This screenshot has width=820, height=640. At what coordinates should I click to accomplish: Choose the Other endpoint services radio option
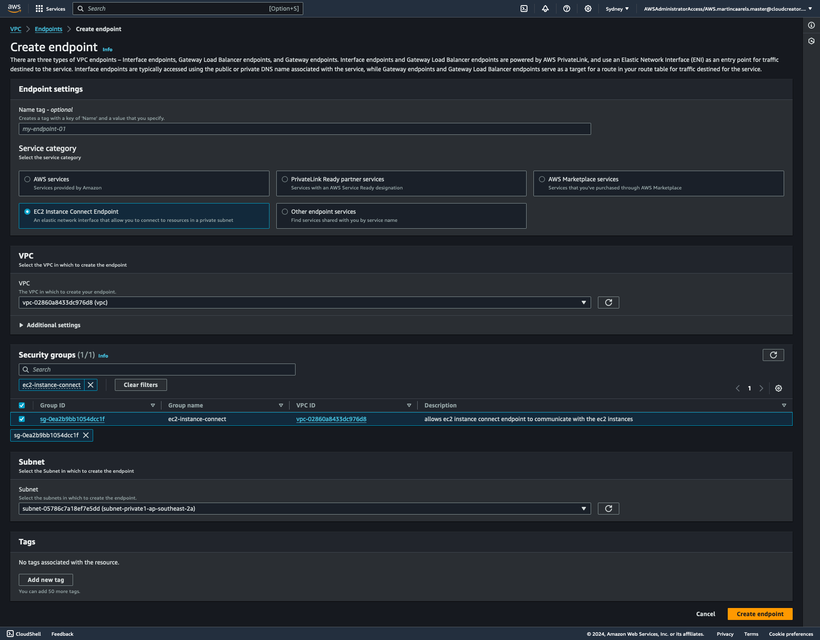point(285,212)
